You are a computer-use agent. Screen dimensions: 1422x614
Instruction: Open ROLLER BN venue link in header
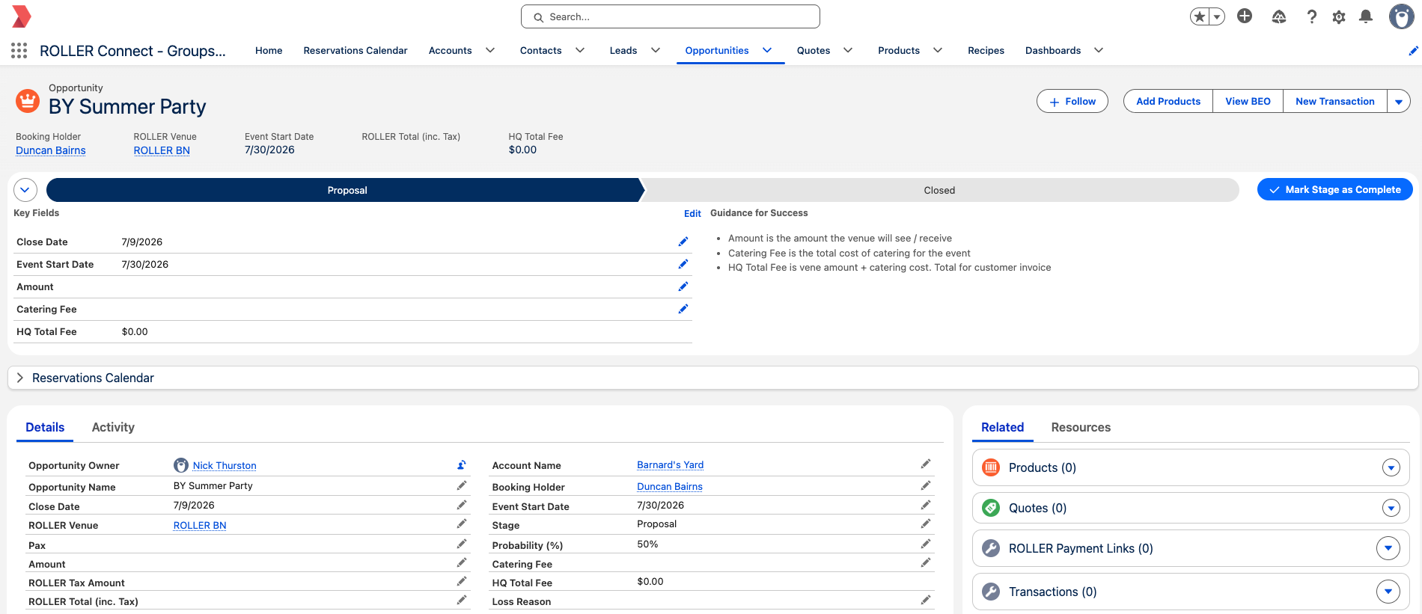tap(162, 150)
